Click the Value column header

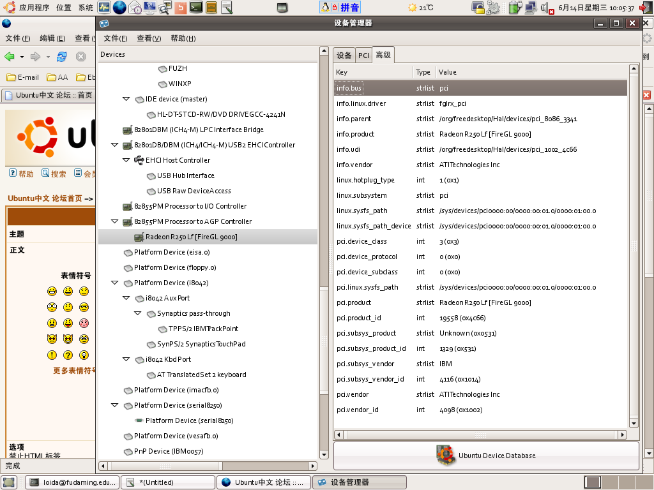532,72
